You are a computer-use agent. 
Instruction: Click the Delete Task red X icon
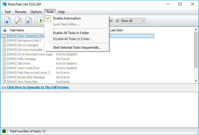28,21
